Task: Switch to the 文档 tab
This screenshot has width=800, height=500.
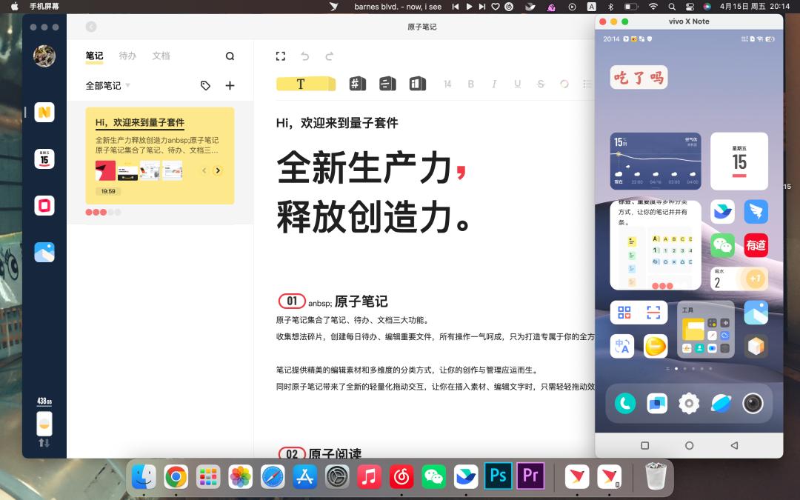Action: [161, 56]
